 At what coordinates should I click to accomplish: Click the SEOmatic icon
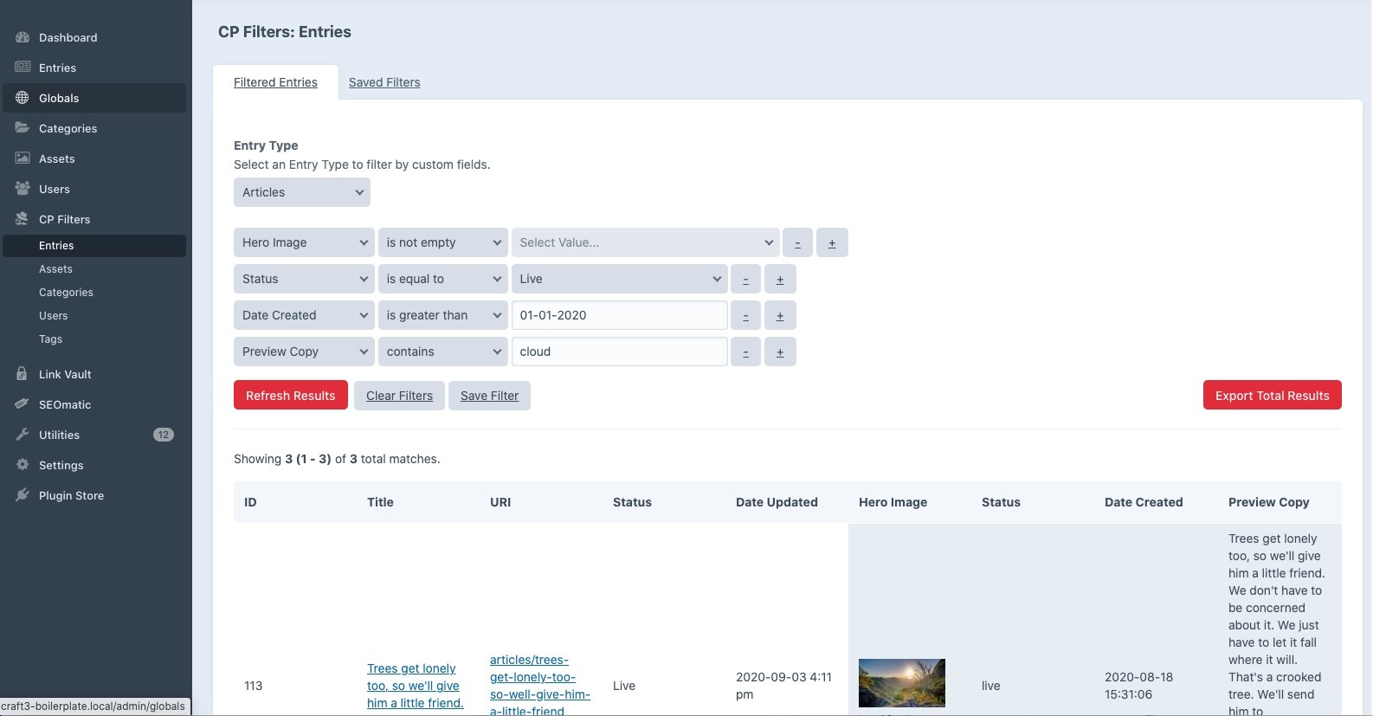point(23,404)
